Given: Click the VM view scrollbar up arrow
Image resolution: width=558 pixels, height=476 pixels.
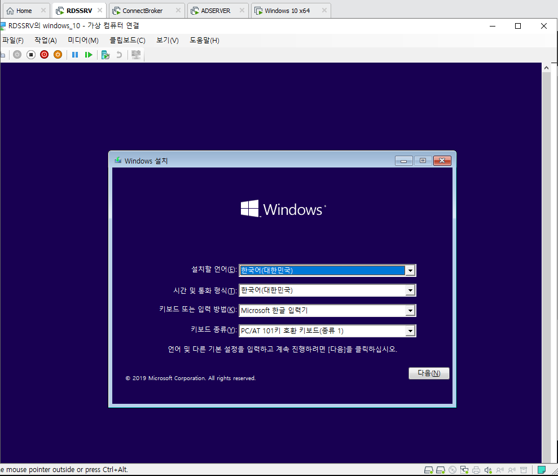Looking at the screenshot, I should pyautogui.click(x=546, y=68).
